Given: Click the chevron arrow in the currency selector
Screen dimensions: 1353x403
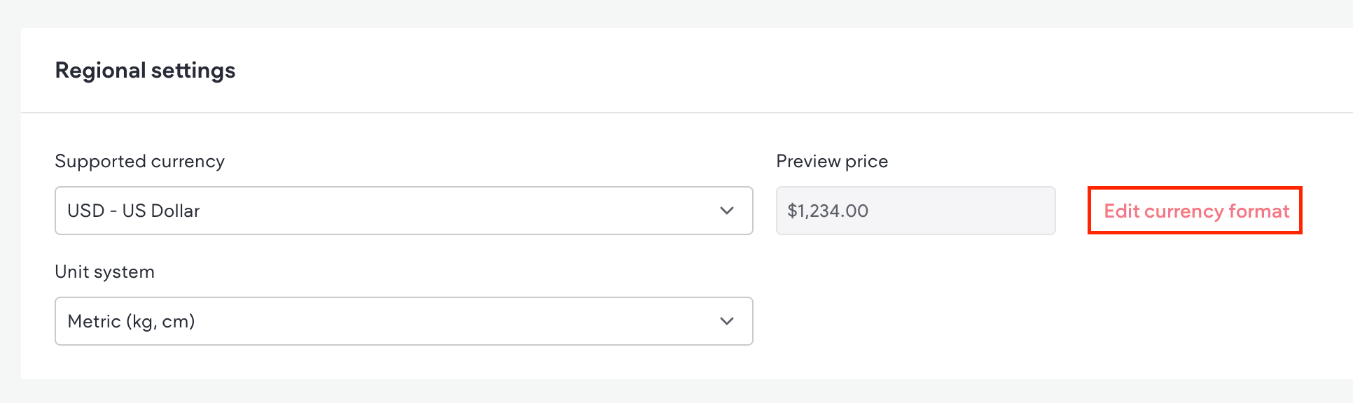Looking at the screenshot, I should [x=727, y=211].
